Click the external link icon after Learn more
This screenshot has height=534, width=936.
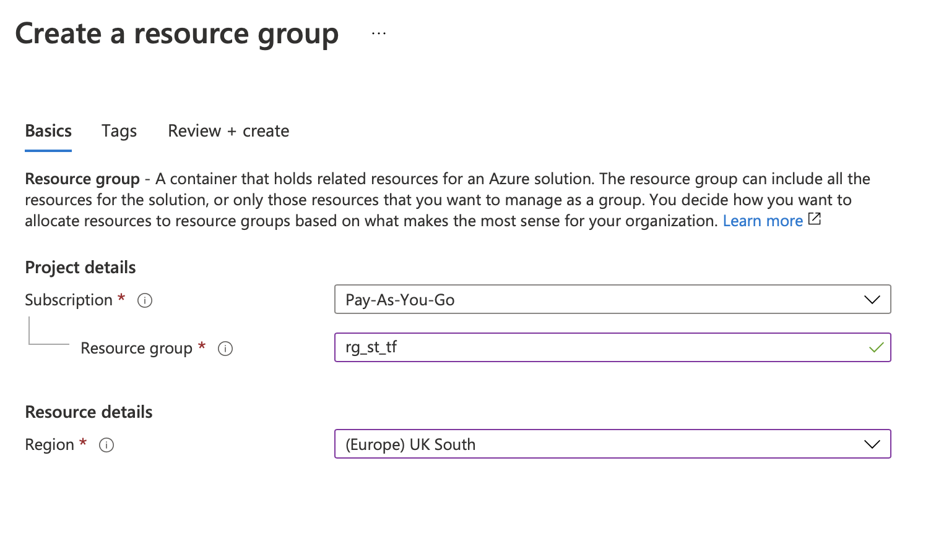[815, 219]
